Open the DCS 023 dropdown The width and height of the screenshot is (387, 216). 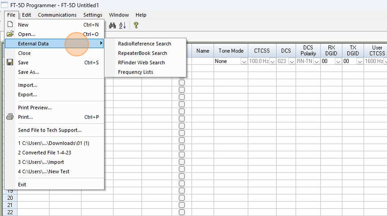(292, 62)
